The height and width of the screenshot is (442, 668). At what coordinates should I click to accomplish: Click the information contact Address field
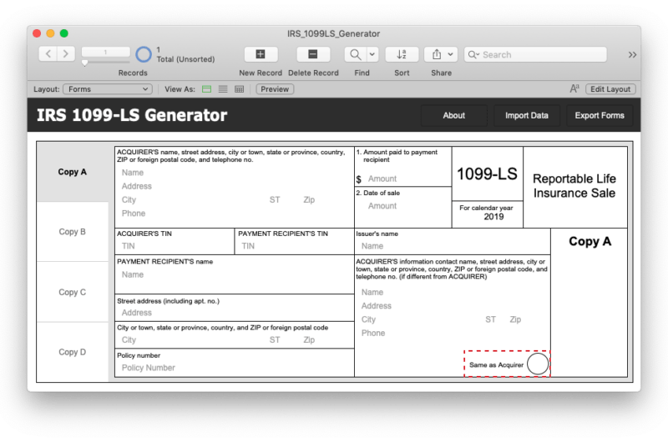click(453, 306)
